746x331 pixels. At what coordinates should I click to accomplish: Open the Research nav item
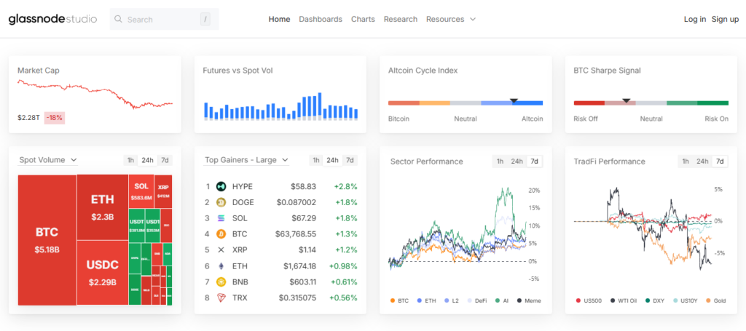pos(401,19)
